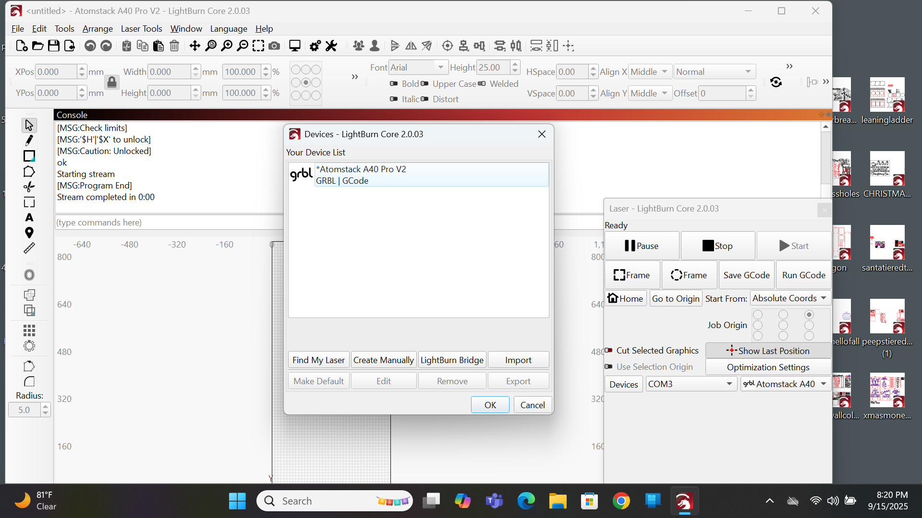
Task: Open the Window menu
Action: click(186, 29)
